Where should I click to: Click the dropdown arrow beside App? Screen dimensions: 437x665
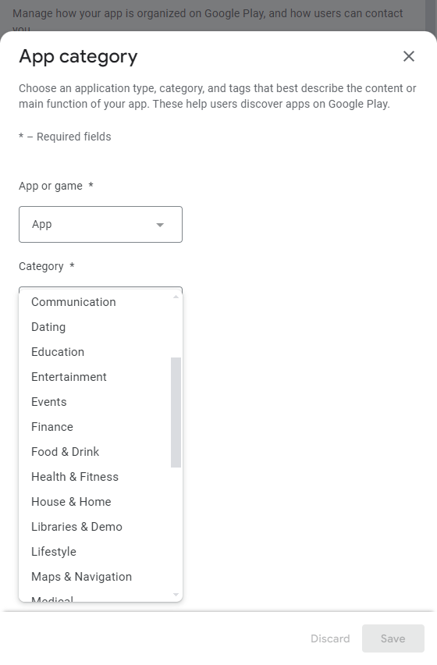160,225
